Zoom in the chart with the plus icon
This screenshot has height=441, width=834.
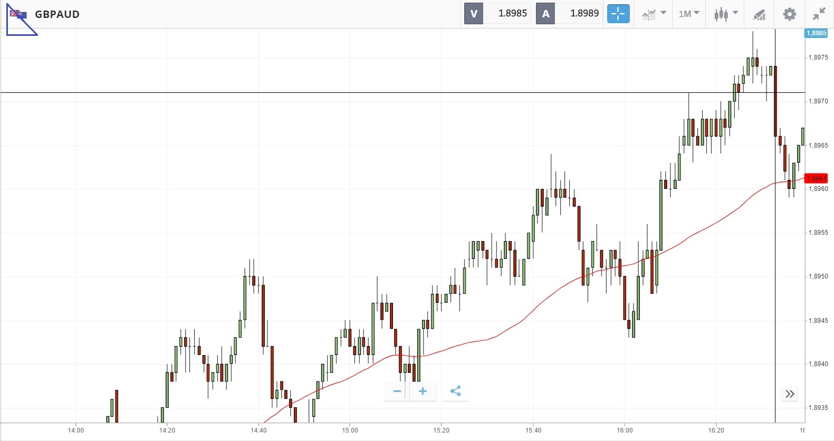click(423, 391)
